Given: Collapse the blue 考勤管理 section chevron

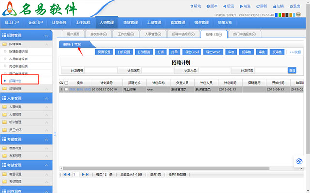Looking at the screenshot, I should (46, 140).
